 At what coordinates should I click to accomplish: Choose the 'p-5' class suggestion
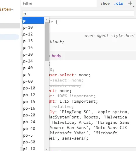[33, 74]
